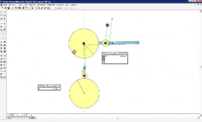Select the text tool letter A
This screenshot has height=122, width=202.
pyautogui.click(x=39, y=8)
